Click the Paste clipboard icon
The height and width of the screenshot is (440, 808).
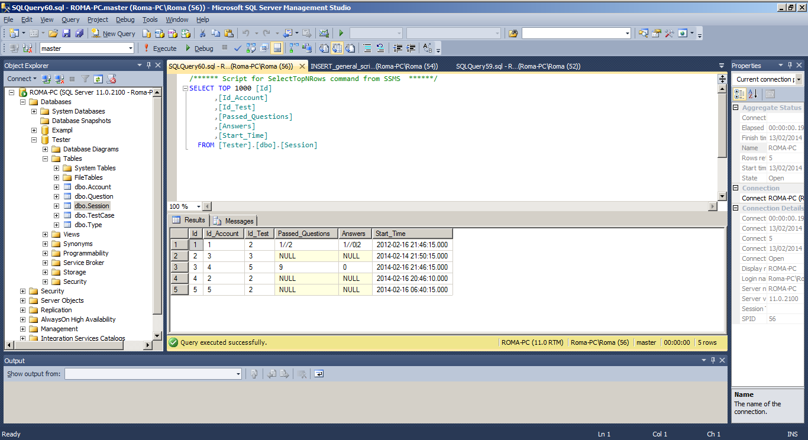tap(228, 34)
